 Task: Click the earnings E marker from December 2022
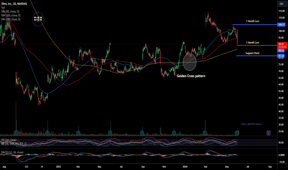point(47,133)
